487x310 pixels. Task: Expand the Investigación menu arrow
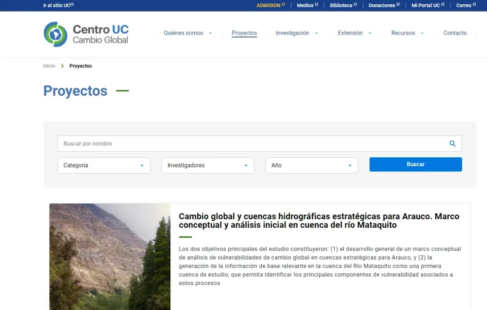click(317, 33)
